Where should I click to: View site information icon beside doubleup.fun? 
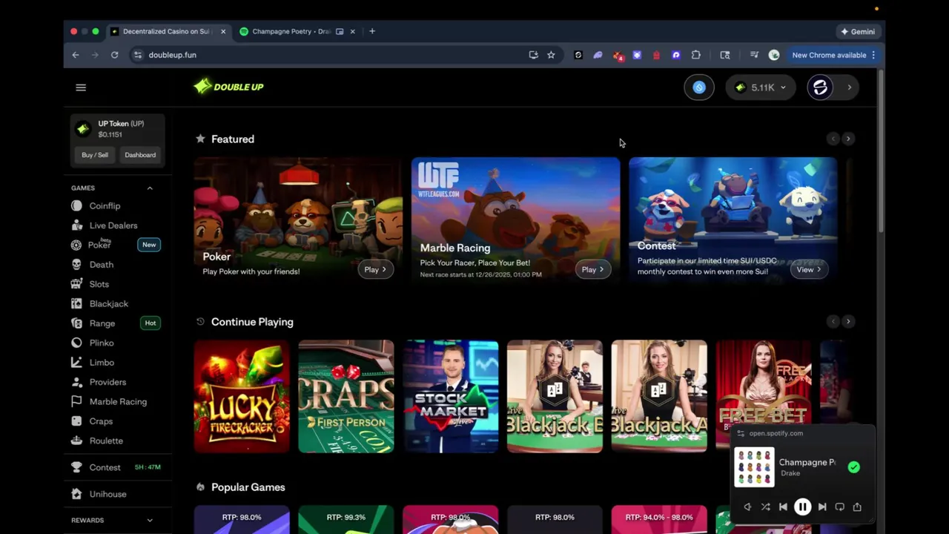[x=137, y=55]
